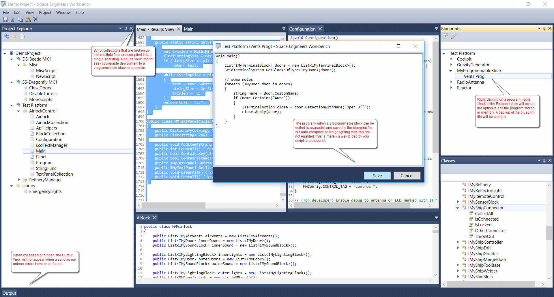Open the Project Explorer options dropdown

120,29
